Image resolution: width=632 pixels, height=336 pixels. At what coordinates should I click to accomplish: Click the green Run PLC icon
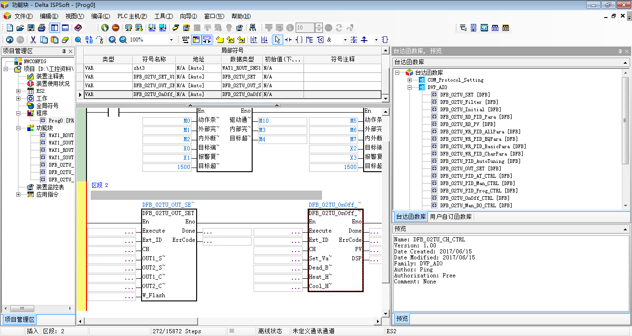click(105, 28)
